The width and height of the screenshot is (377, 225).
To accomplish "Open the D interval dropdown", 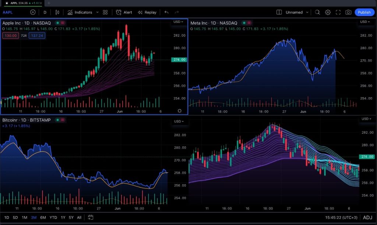I will (x=45, y=12).
